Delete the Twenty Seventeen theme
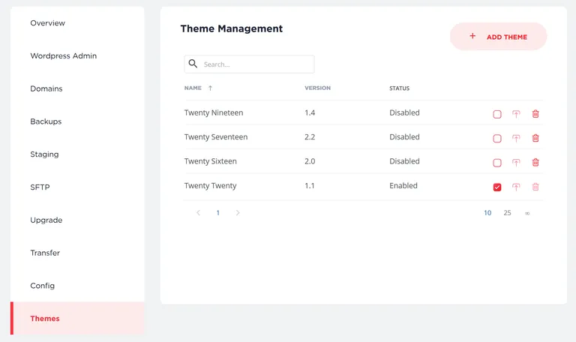This screenshot has width=576, height=342. tap(535, 138)
